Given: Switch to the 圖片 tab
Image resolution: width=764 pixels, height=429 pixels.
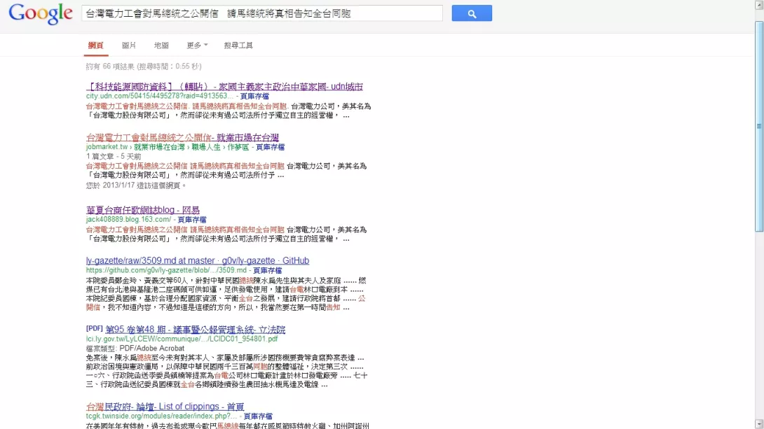Looking at the screenshot, I should [x=129, y=45].
